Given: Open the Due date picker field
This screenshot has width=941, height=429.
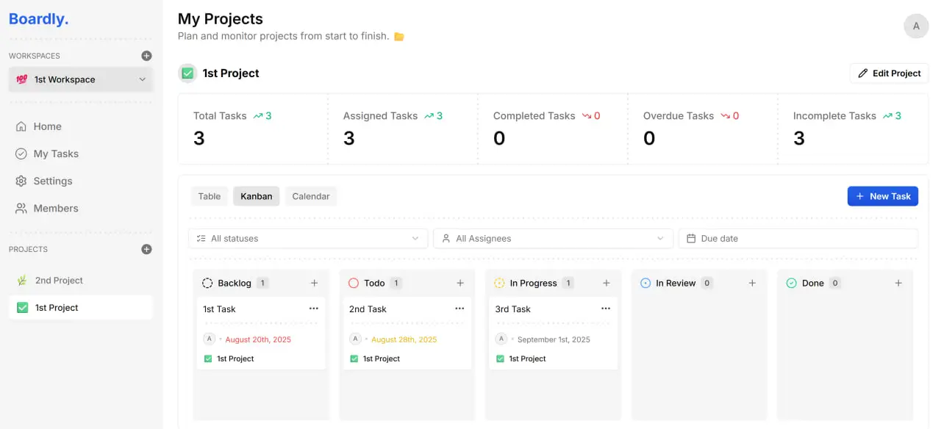Looking at the screenshot, I should [x=798, y=238].
